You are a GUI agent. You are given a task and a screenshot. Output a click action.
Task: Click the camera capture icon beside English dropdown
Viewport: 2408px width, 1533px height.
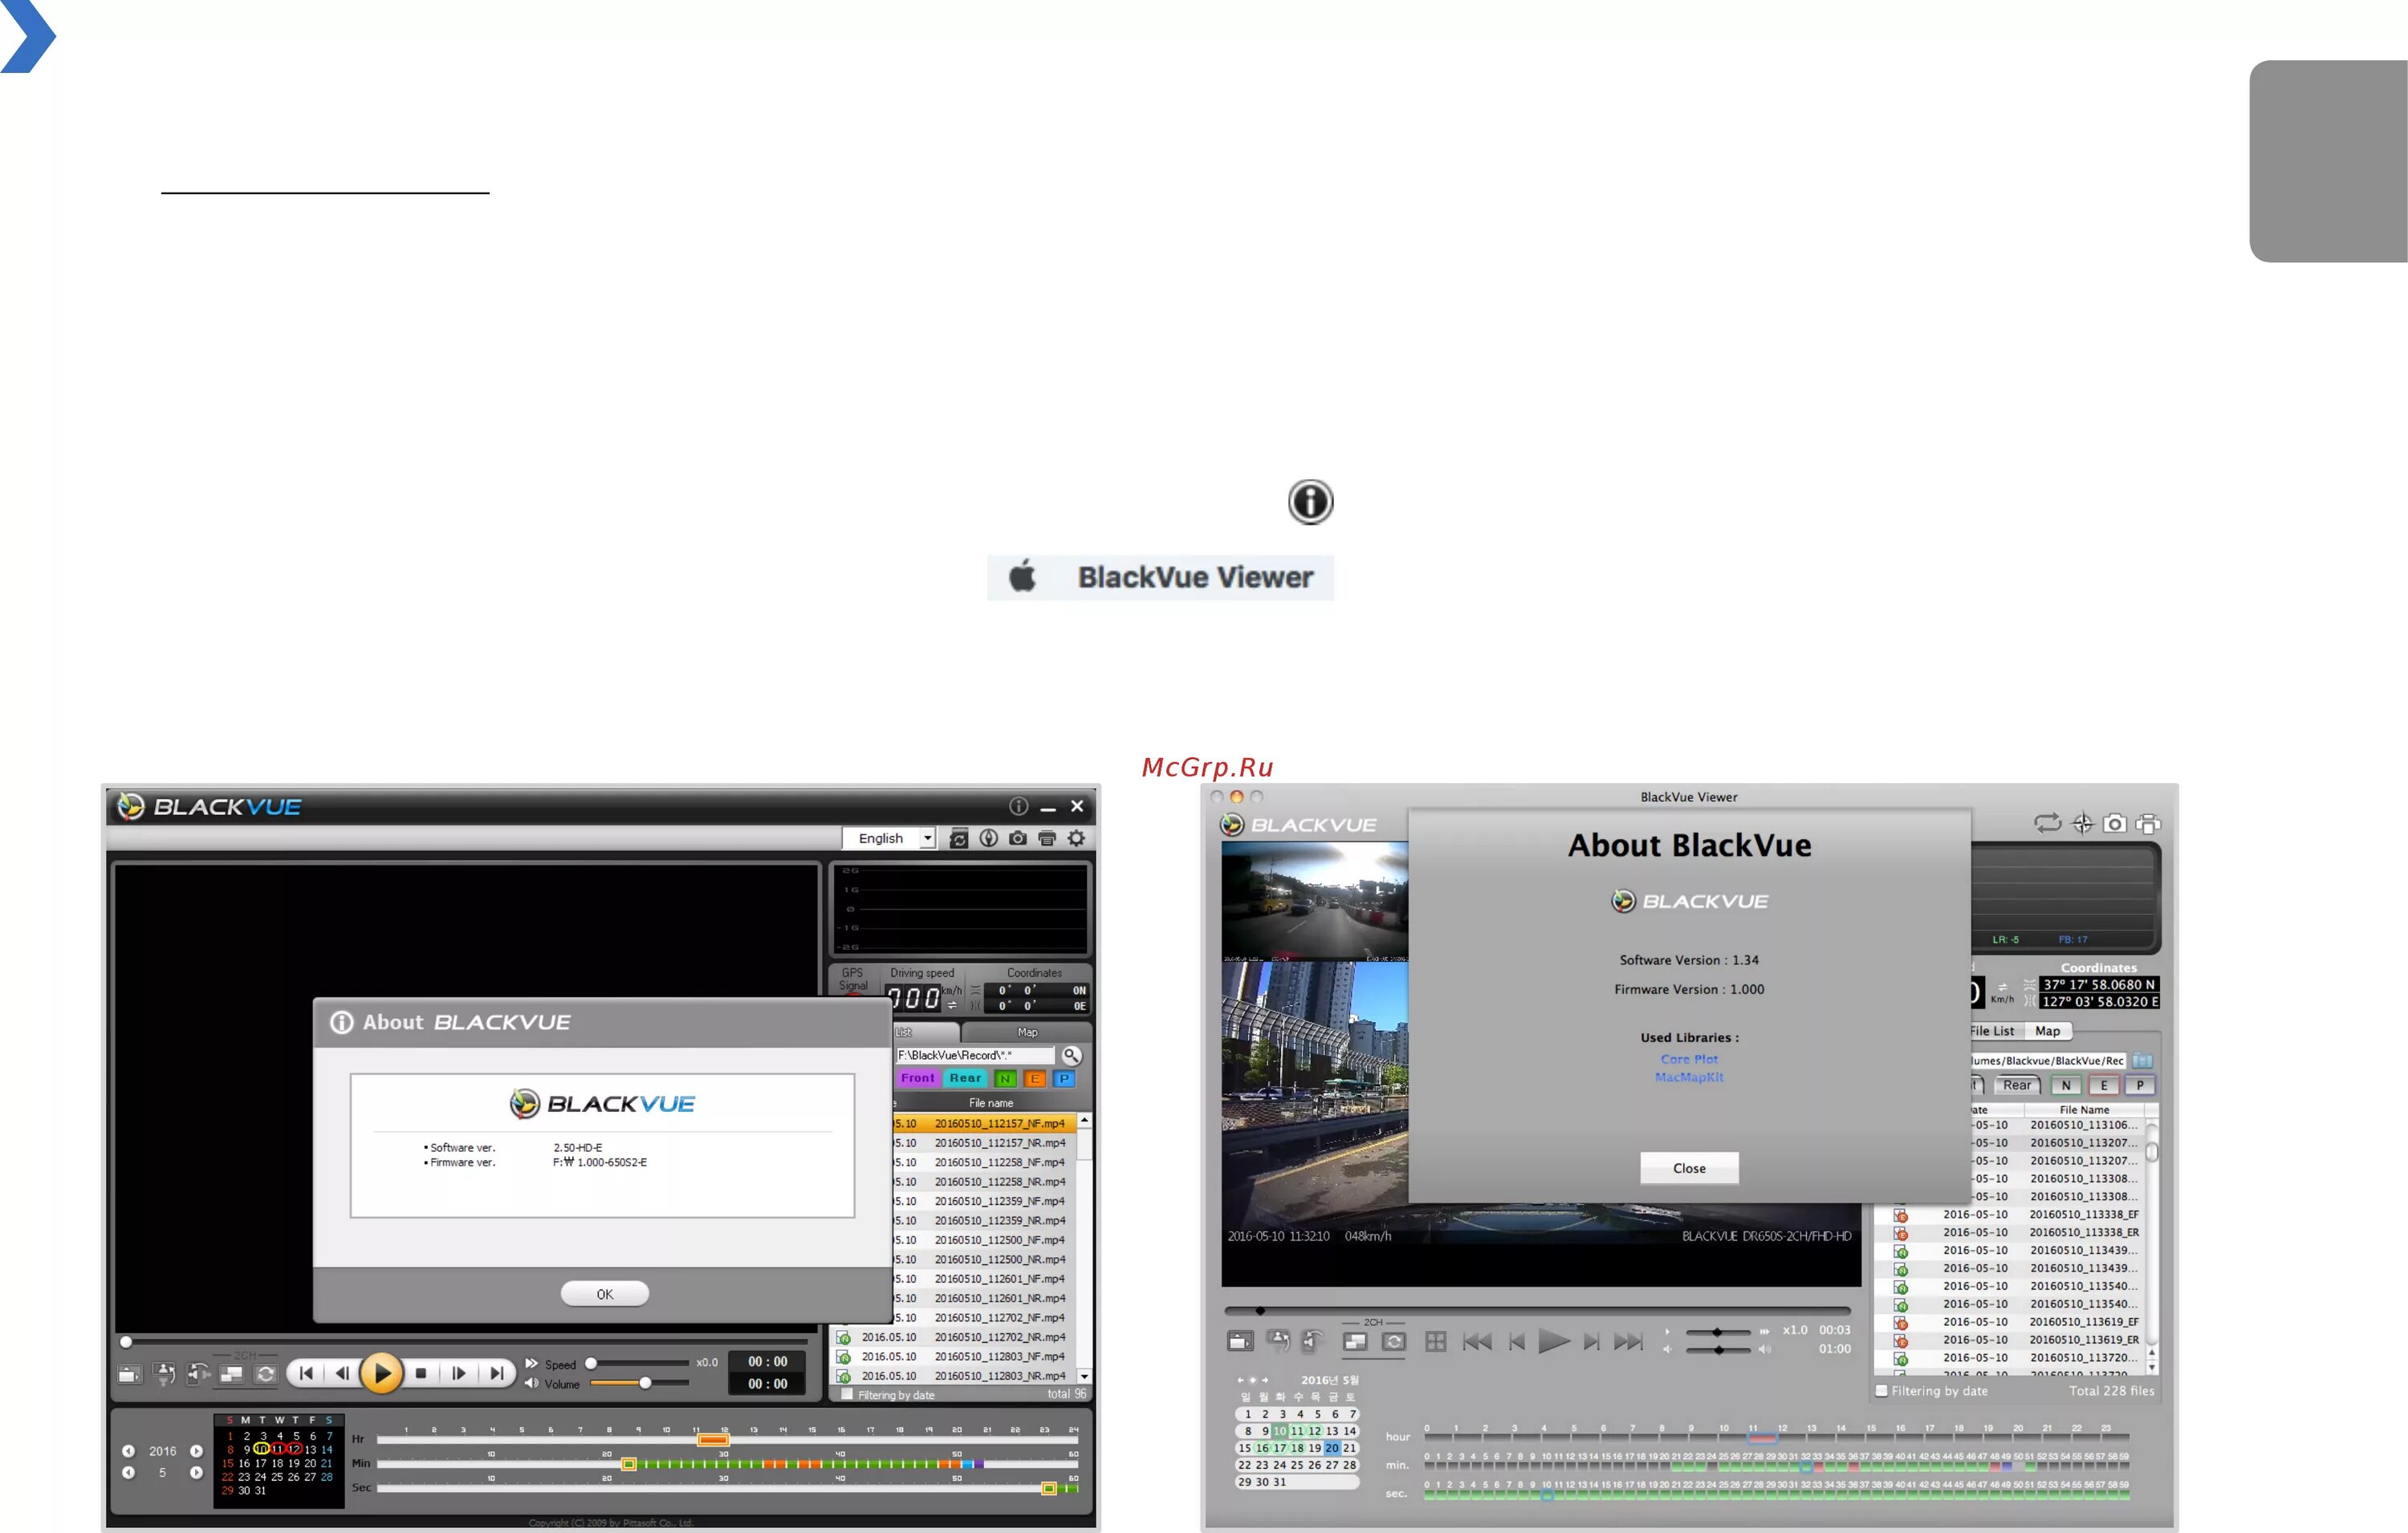pos(1017,838)
